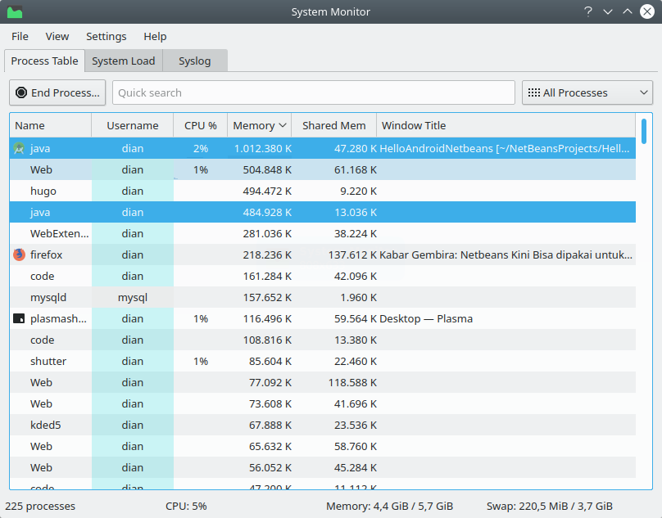Click inside the Quick search field
The width and height of the screenshot is (662, 518).
point(314,92)
